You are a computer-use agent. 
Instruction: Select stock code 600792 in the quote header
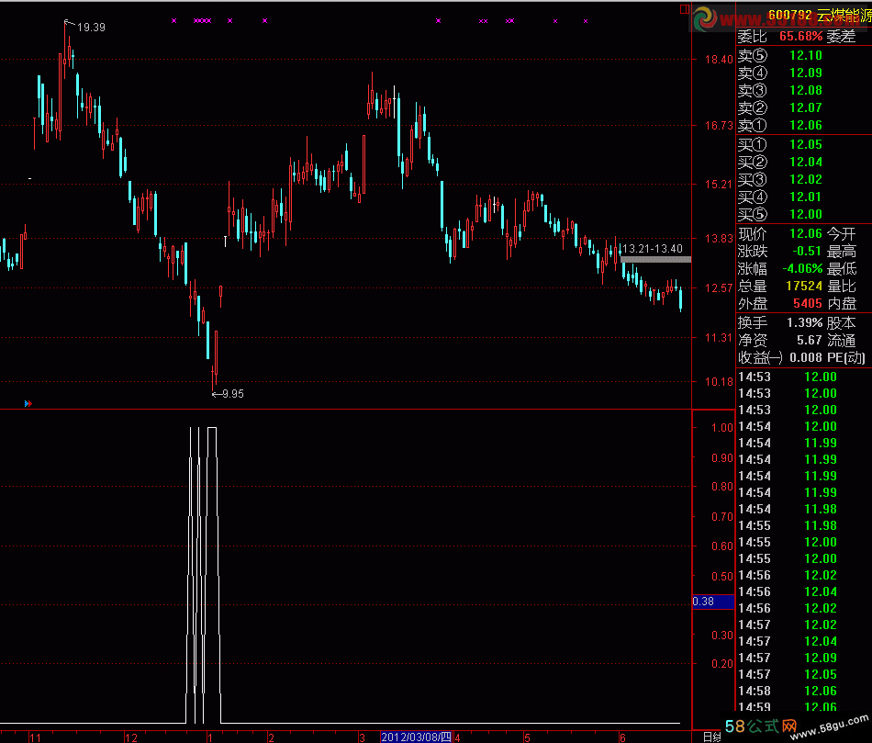(x=790, y=15)
